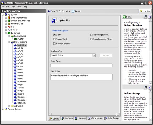This screenshot has width=153, height=125.
Task: Select the tkds5000 driver session
Action: click(21, 100)
